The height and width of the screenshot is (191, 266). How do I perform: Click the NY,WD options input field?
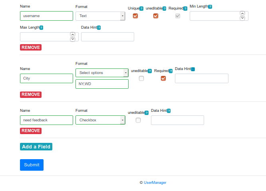pyautogui.click(x=102, y=84)
